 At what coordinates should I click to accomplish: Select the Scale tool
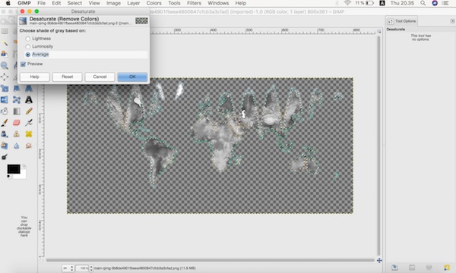(5, 88)
